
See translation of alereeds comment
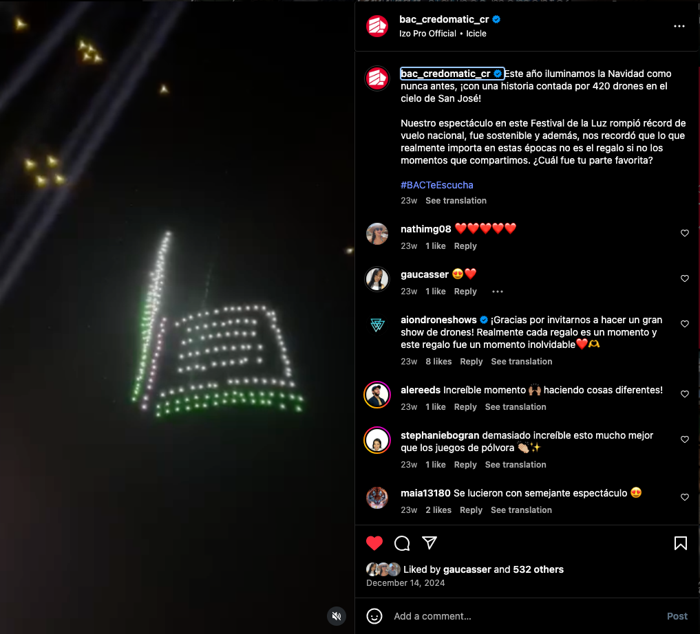(515, 407)
